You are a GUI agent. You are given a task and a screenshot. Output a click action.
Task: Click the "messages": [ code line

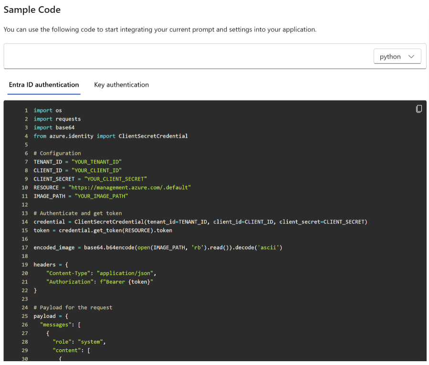point(61,324)
